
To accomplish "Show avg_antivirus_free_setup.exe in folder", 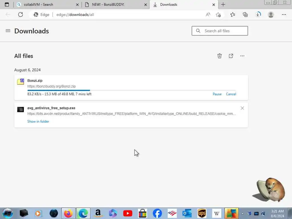I will 38,121.
